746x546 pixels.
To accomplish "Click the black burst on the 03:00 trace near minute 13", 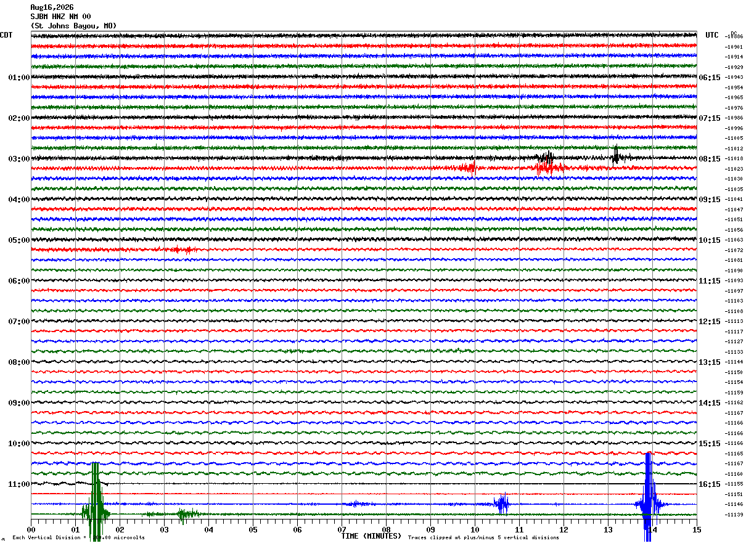I will pos(615,154).
